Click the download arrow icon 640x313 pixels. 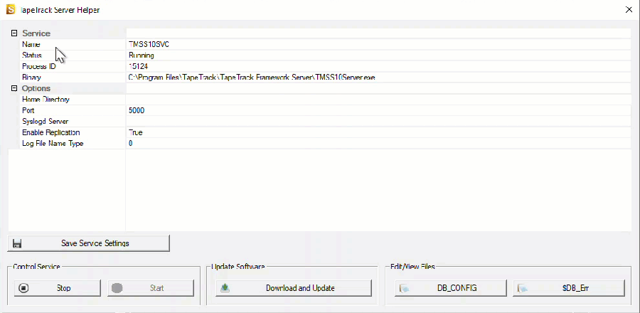(x=225, y=288)
